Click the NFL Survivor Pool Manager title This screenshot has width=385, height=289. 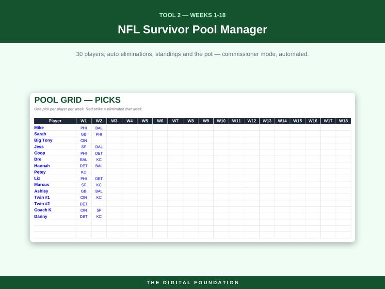click(x=192, y=30)
